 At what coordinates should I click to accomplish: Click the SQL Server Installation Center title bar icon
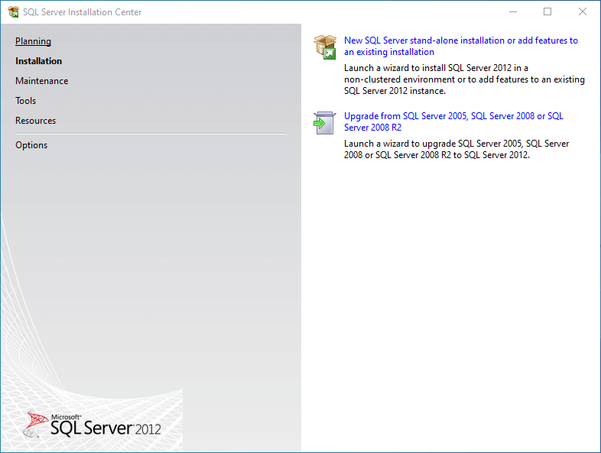[14, 12]
